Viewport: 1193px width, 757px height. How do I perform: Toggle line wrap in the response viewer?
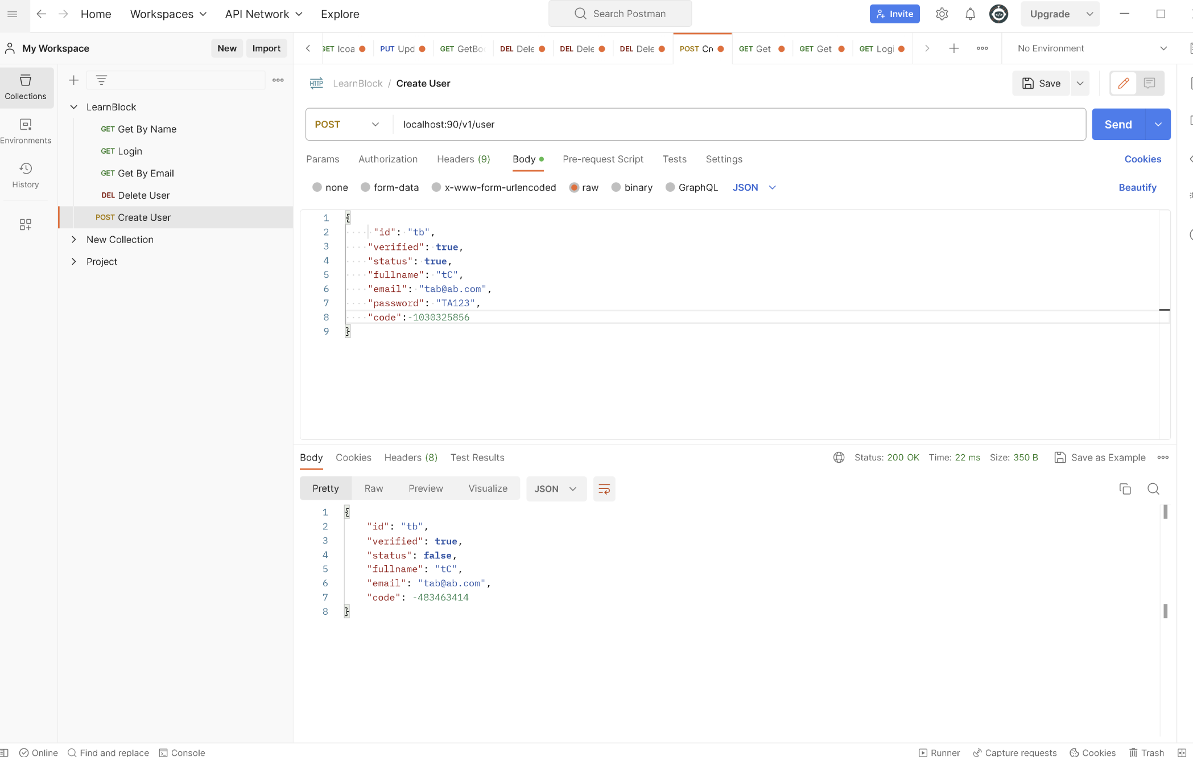(x=604, y=489)
